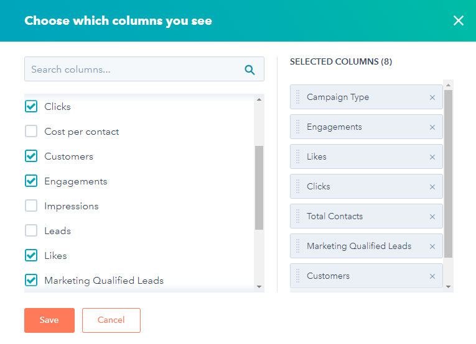Screen dimensions: 476x344
Task: Cancel the column changes
Action: click(x=111, y=320)
